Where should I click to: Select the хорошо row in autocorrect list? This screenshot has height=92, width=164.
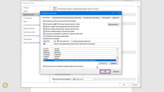(x=80, y=56)
